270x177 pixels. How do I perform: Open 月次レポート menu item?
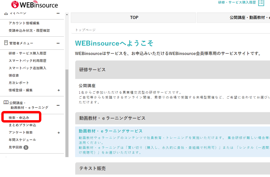pyautogui.click(x=19, y=83)
